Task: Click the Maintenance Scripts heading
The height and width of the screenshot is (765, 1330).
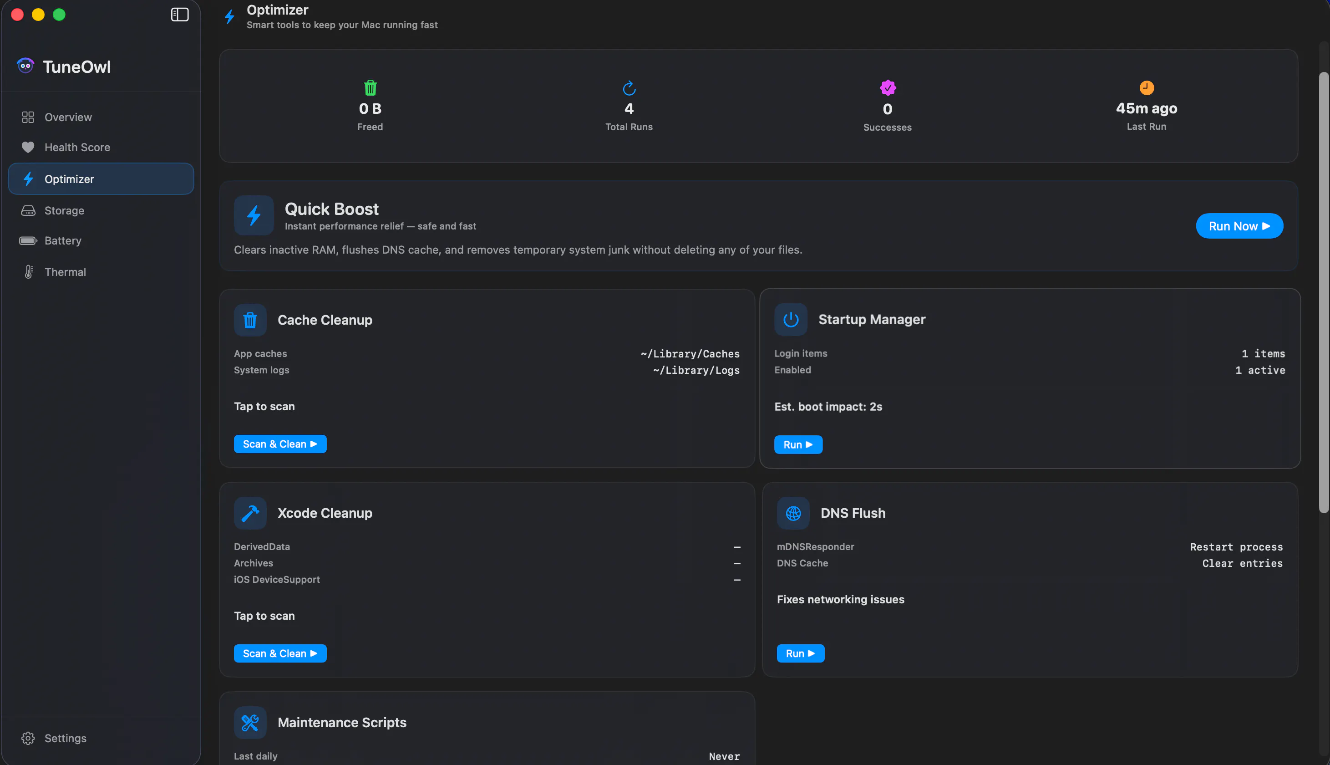Action: coord(342,723)
